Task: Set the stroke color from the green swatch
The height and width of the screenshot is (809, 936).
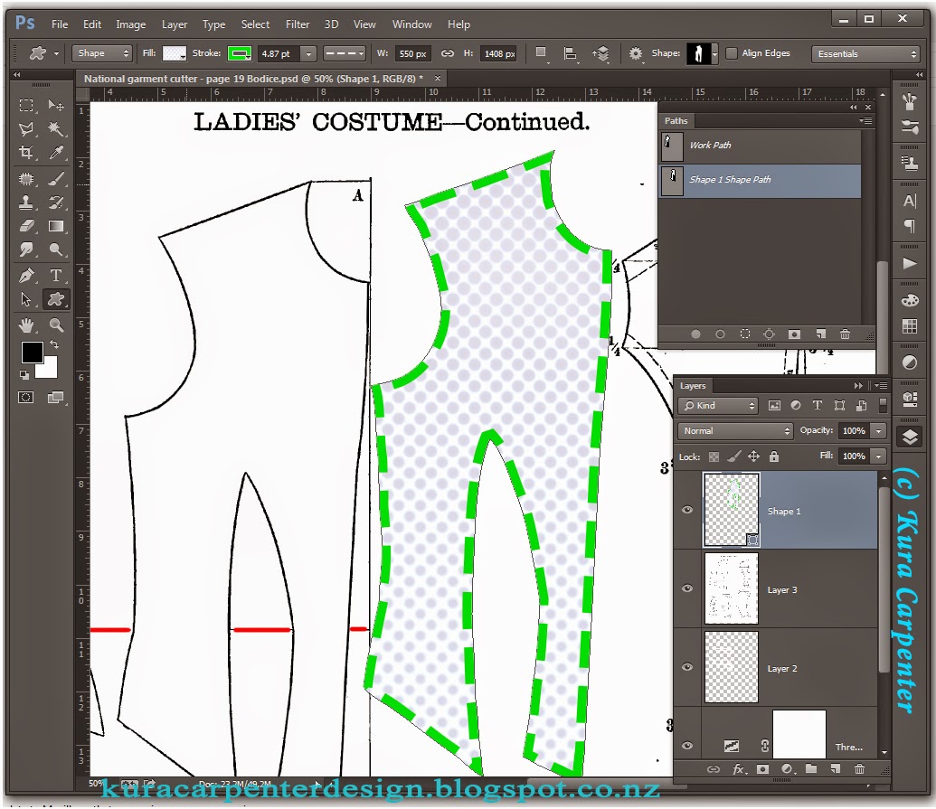Action: (x=241, y=53)
